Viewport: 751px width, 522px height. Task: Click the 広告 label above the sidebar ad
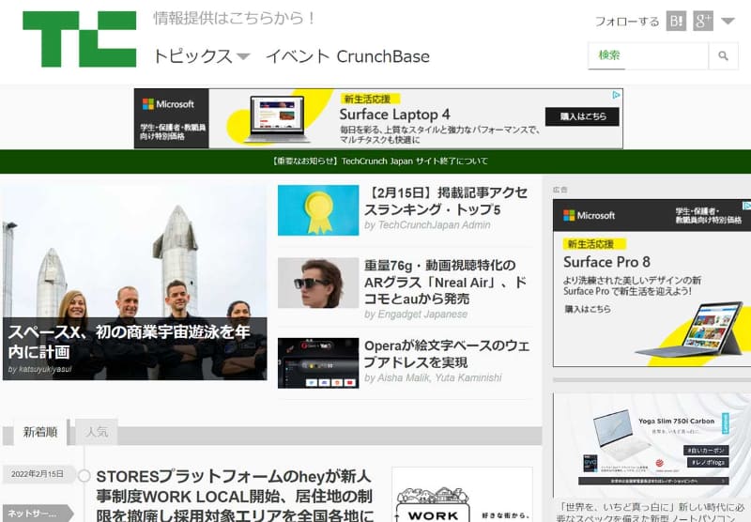tap(559, 191)
